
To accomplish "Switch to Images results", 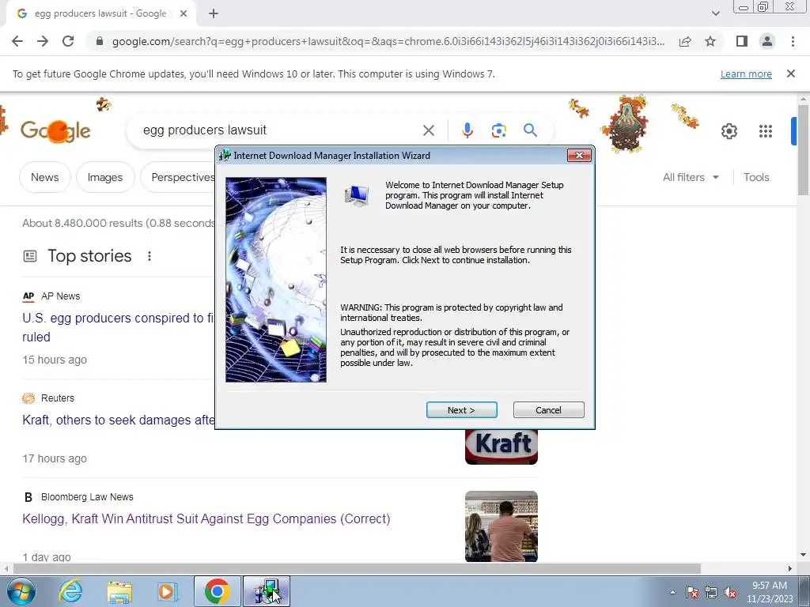I will (105, 177).
